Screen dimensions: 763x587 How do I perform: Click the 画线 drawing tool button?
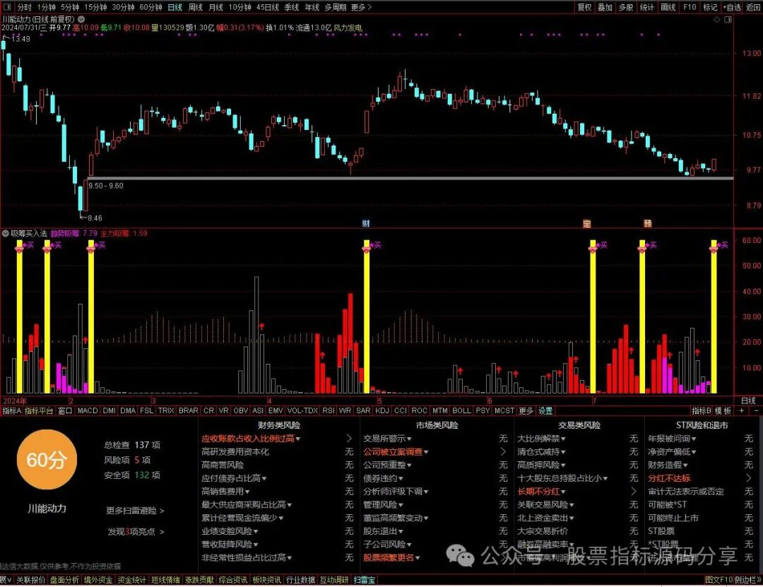point(668,7)
